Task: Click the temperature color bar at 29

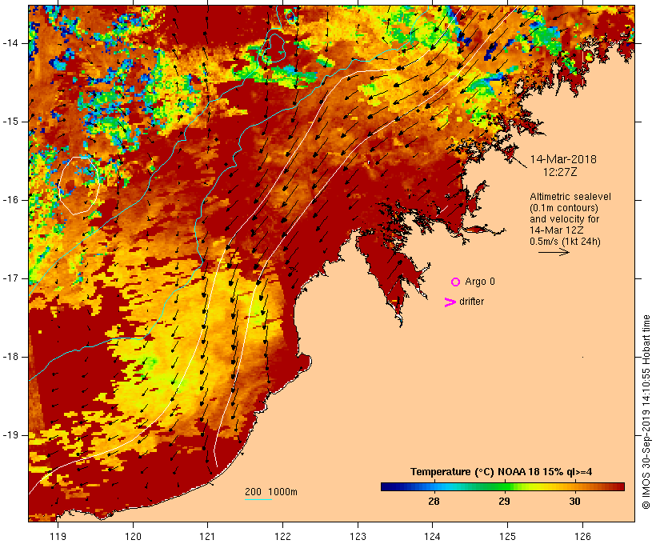Action: (x=504, y=486)
